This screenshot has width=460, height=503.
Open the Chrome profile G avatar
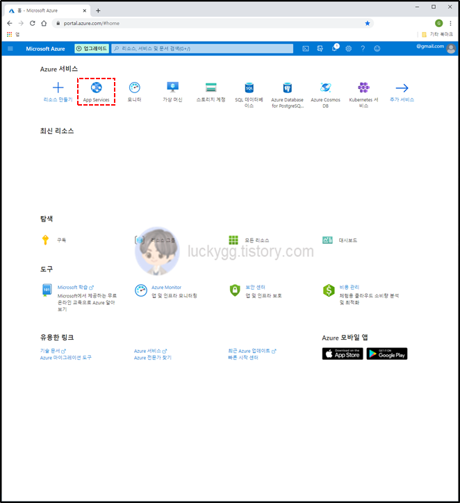tap(439, 23)
